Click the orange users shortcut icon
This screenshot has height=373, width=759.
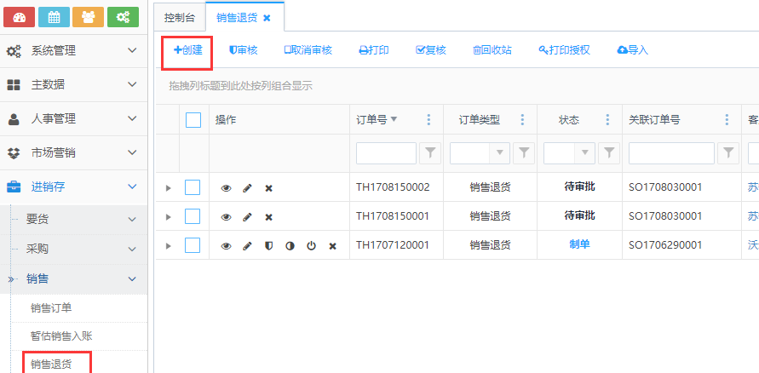coord(89,16)
